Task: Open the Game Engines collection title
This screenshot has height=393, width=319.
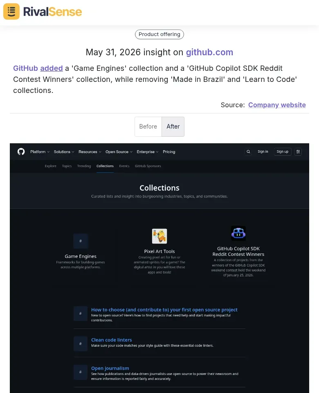Action: pyautogui.click(x=81, y=256)
